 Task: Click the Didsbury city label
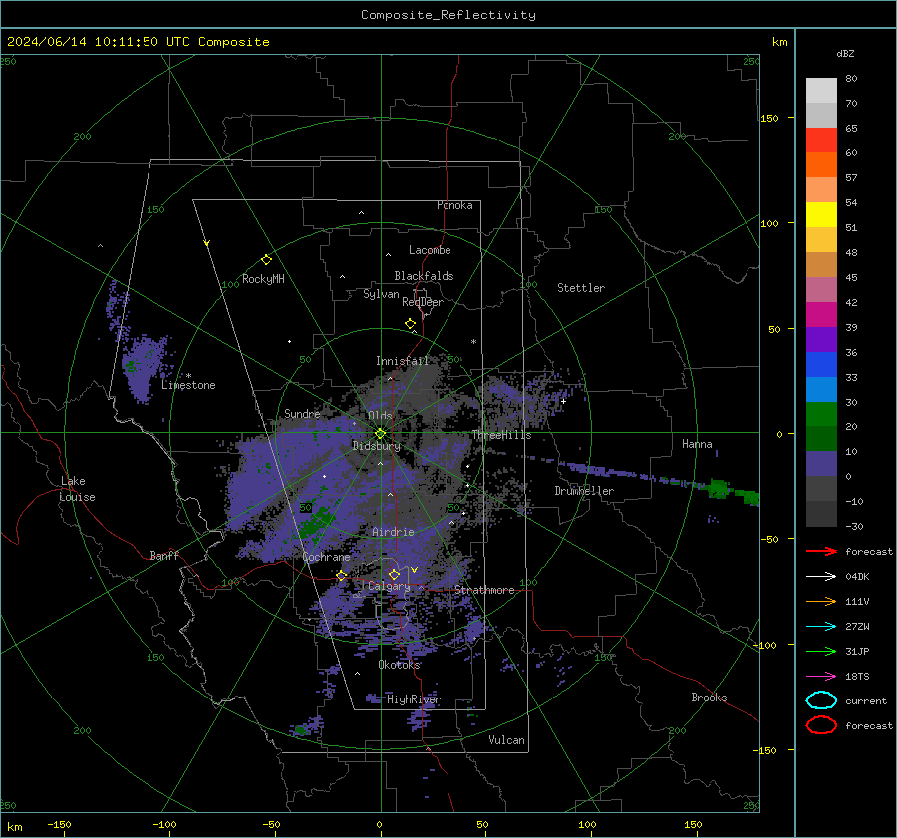(377, 446)
